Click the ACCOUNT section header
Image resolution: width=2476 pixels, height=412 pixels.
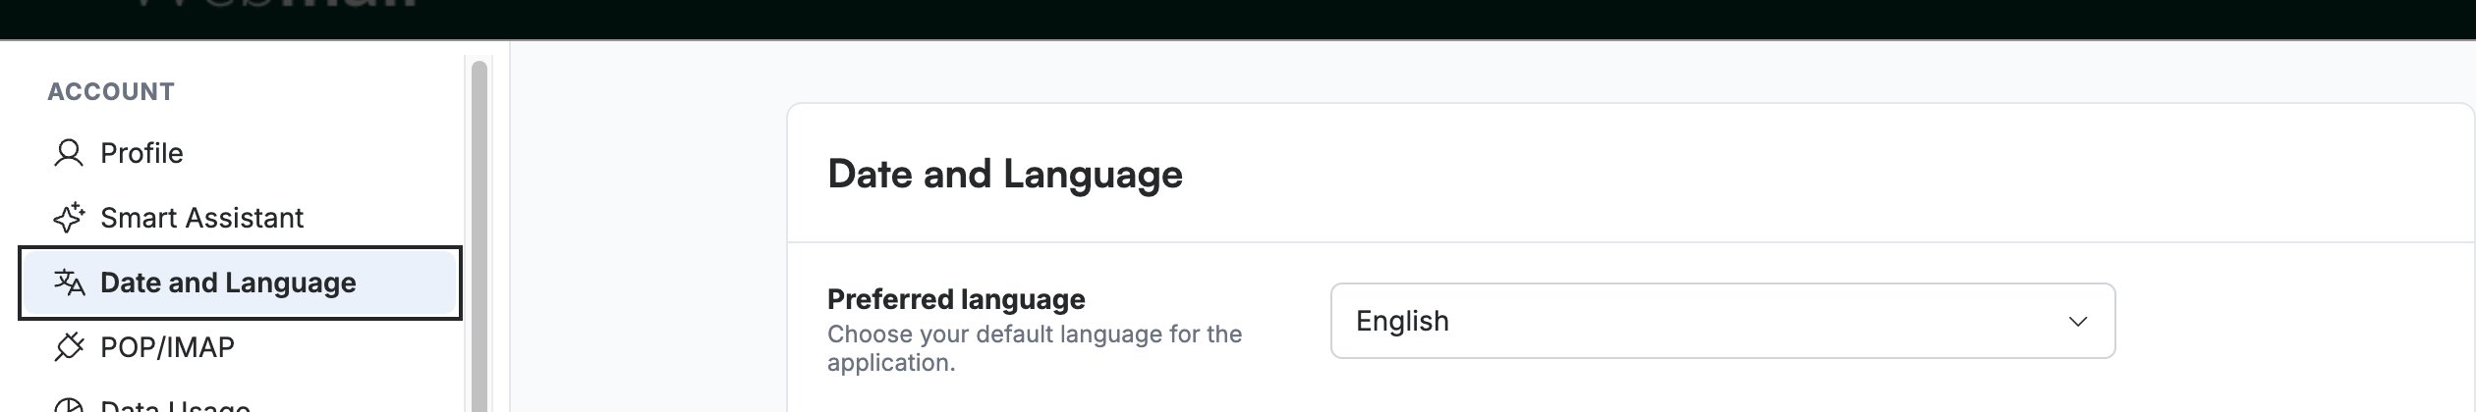click(111, 91)
